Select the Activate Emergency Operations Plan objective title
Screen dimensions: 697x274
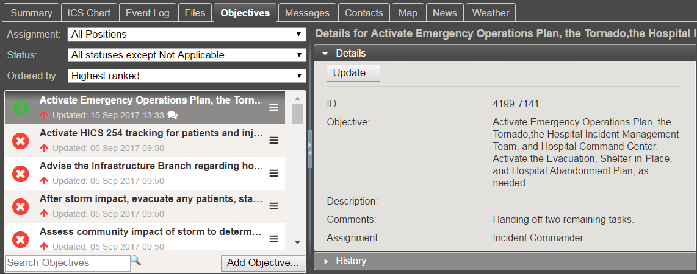151,100
